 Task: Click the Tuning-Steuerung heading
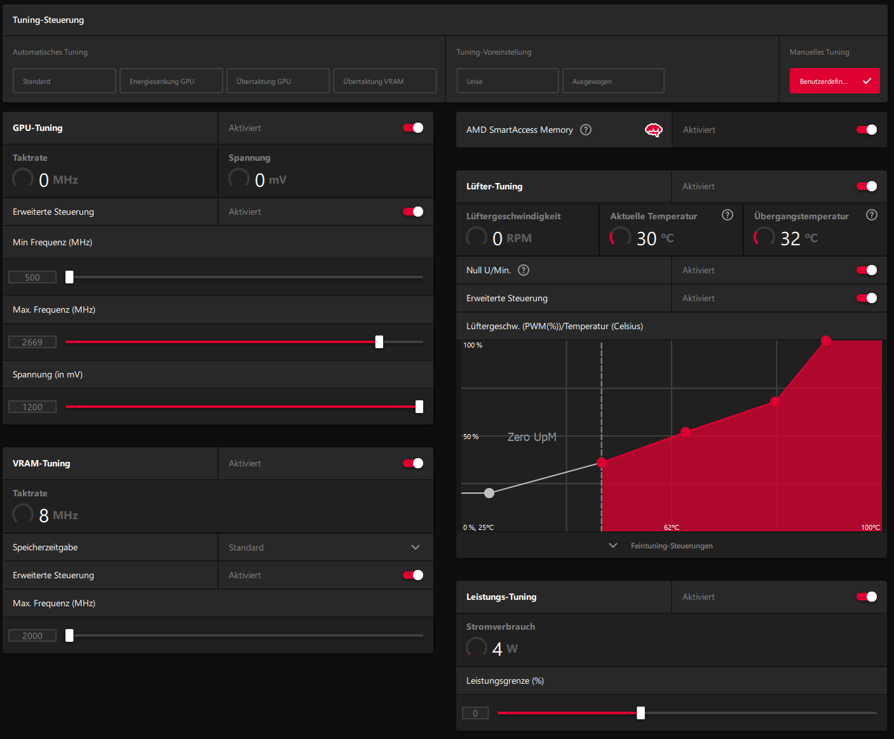[48, 20]
